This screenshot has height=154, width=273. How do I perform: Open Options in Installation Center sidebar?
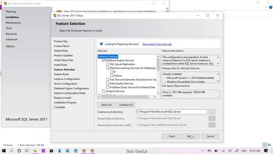[10, 46]
